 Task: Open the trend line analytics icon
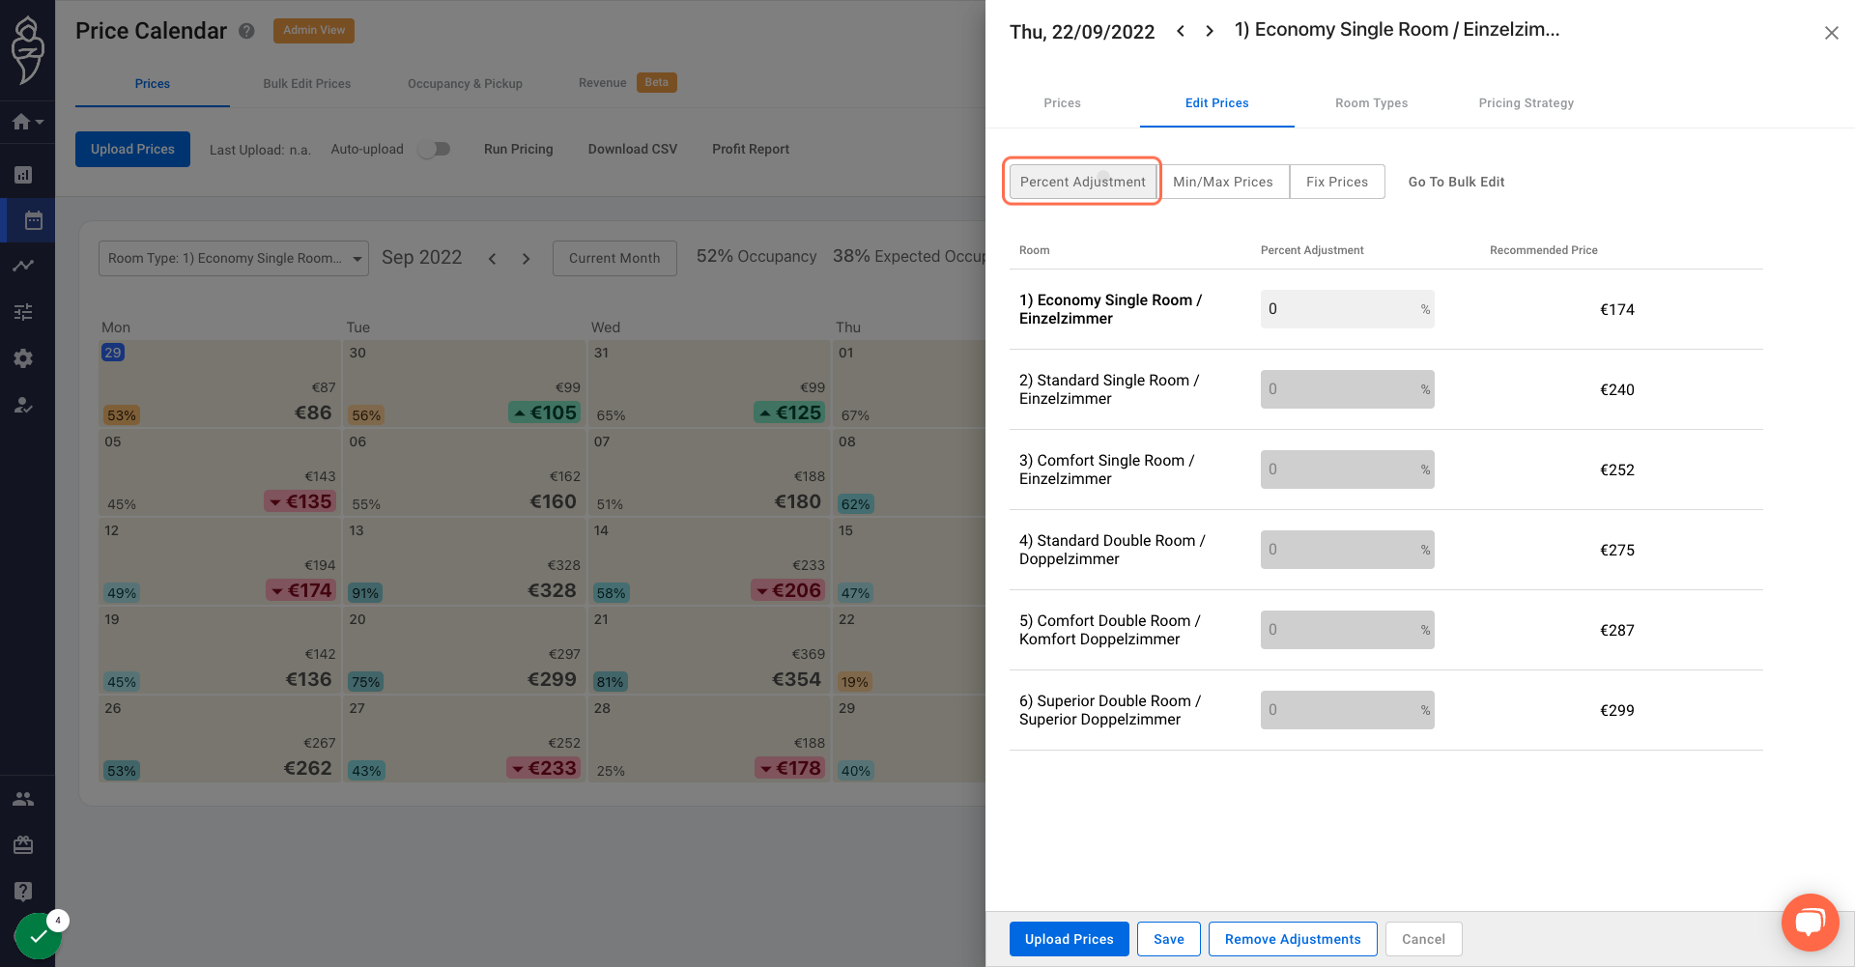pos(23,266)
